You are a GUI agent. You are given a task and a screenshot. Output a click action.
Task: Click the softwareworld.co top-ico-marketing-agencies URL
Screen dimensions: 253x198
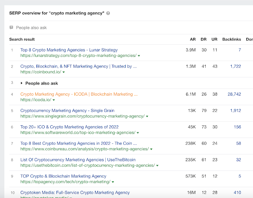click(78, 133)
